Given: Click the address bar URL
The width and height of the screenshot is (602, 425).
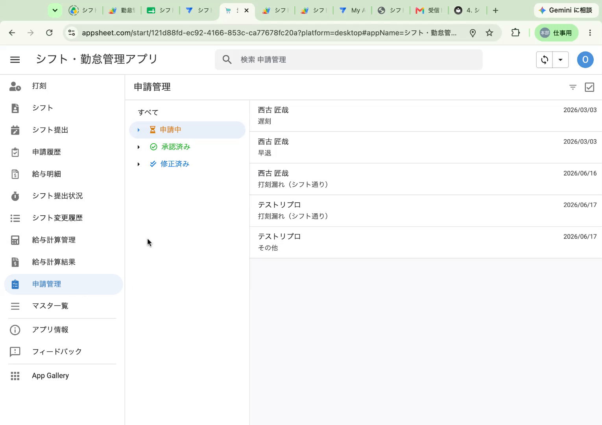Looking at the screenshot, I should tap(269, 33).
